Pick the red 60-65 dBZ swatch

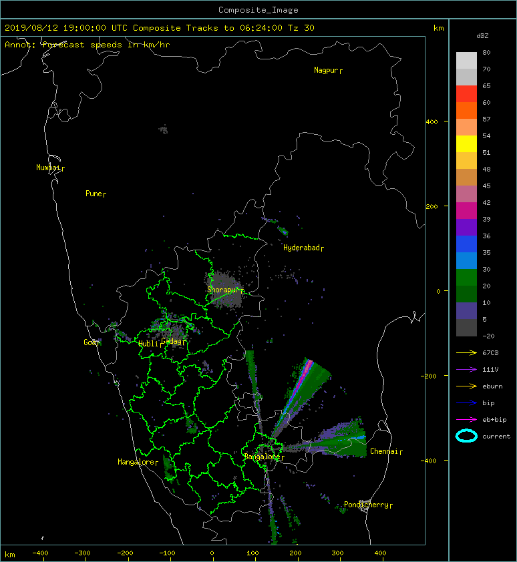pos(466,94)
